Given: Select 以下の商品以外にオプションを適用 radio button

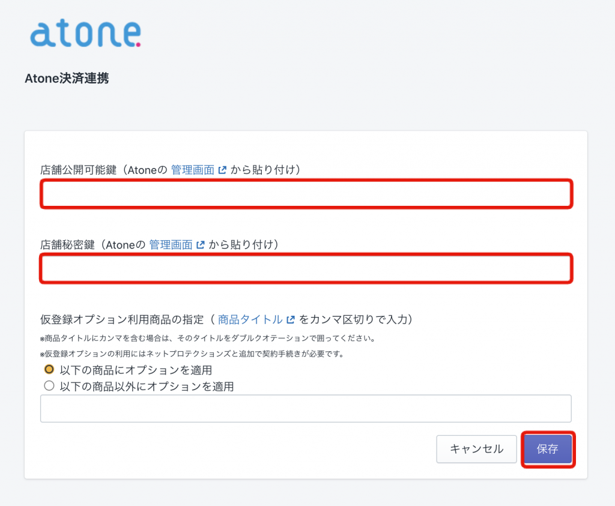Looking at the screenshot, I should (x=49, y=386).
